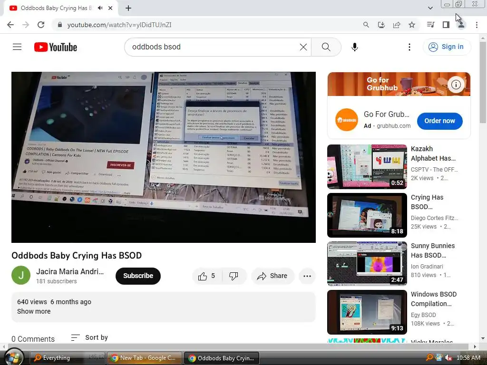487x365 pixels.
Task: Click the browser forward arrow
Action: (26, 25)
